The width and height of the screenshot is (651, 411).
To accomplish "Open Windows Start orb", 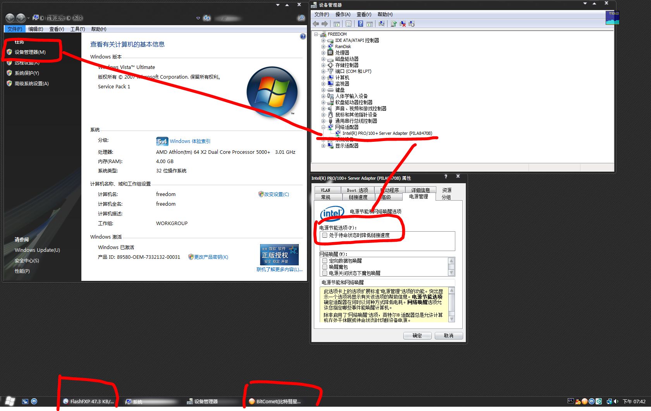I will [x=10, y=401].
